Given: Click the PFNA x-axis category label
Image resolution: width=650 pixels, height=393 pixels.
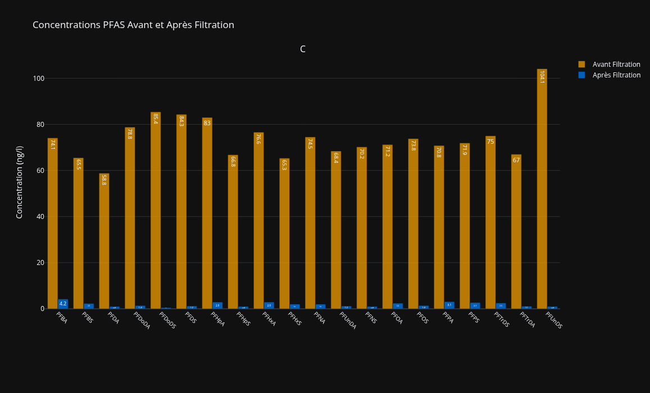Looking at the screenshot, I should coord(320,318).
